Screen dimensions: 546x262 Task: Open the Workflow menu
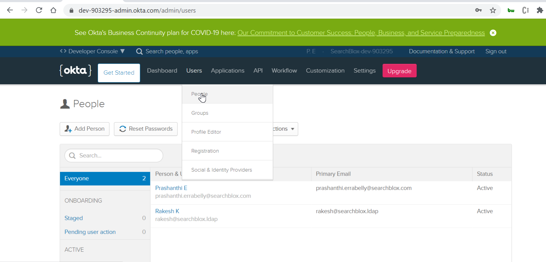coord(284,70)
